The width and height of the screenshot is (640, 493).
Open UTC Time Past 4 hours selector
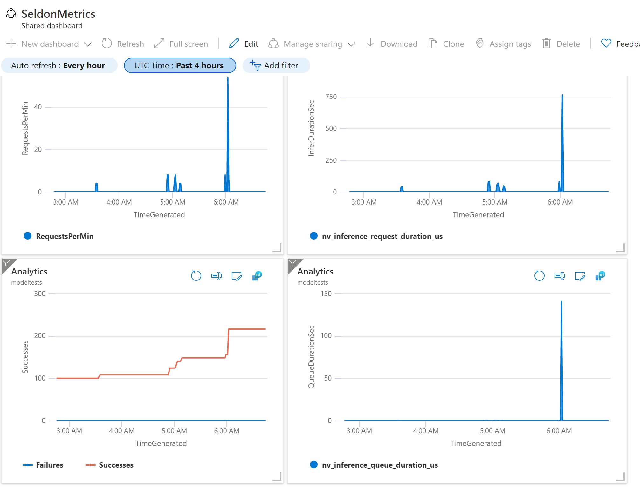click(x=180, y=65)
